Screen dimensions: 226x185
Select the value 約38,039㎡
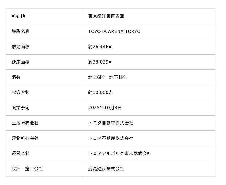pyautogui.click(x=100, y=62)
